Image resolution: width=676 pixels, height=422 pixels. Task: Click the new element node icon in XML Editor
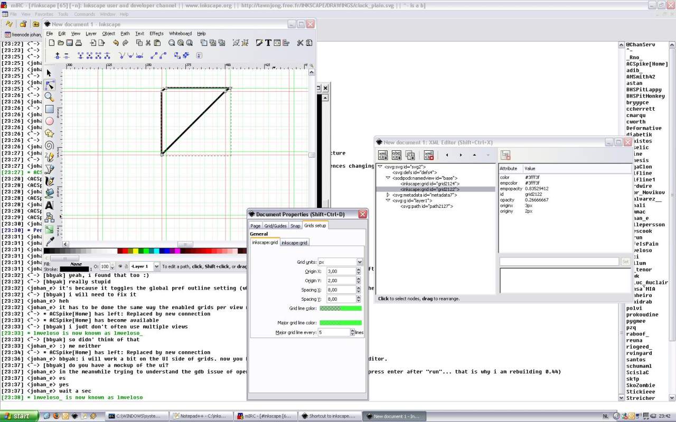[383, 155]
